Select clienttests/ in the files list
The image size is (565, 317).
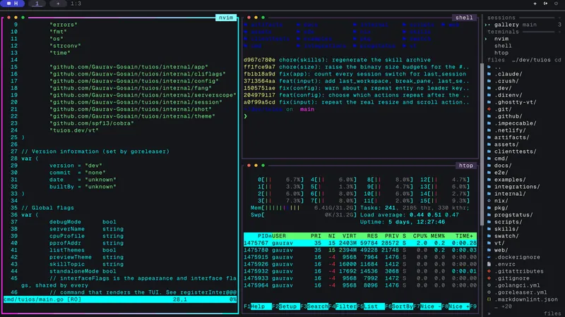click(x=516, y=151)
